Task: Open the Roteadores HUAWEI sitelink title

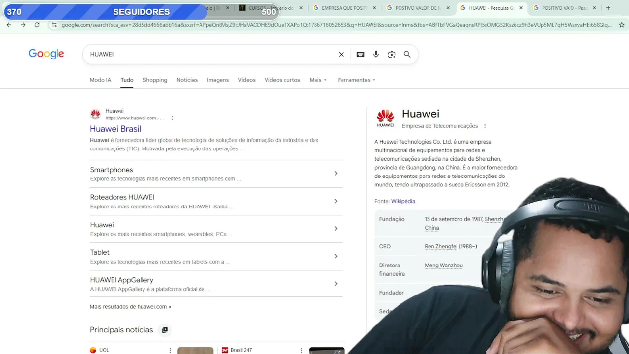Action: tap(122, 197)
